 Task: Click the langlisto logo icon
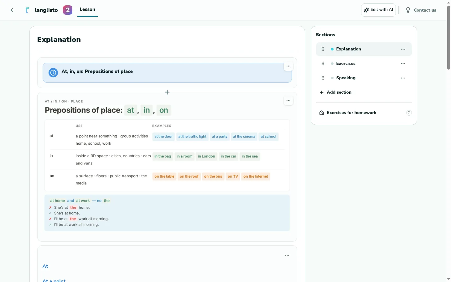pyautogui.click(x=28, y=10)
